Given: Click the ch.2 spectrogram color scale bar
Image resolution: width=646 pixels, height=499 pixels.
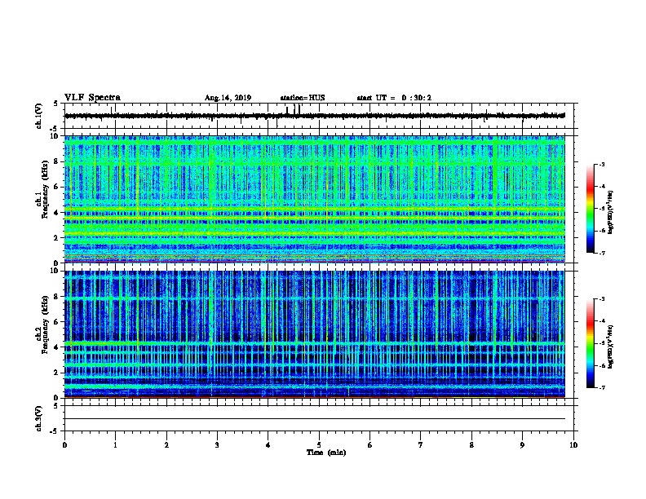Looking at the screenshot, I should tap(590, 343).
